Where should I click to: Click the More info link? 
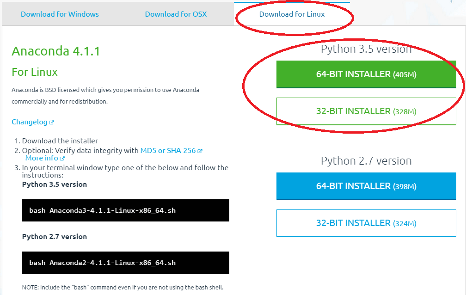tap(41, 158)
